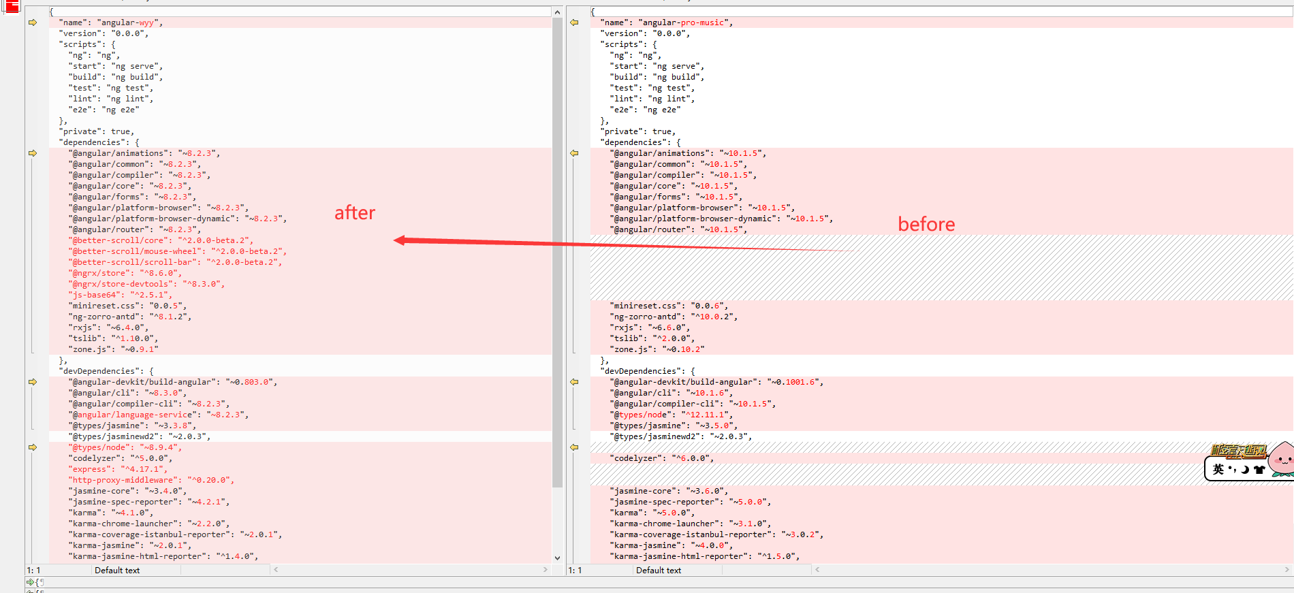The width and height of the screenshot is (1294, 593).
Task: Open the IME skin shirt icon
Action: click(x=1259, y=469)
